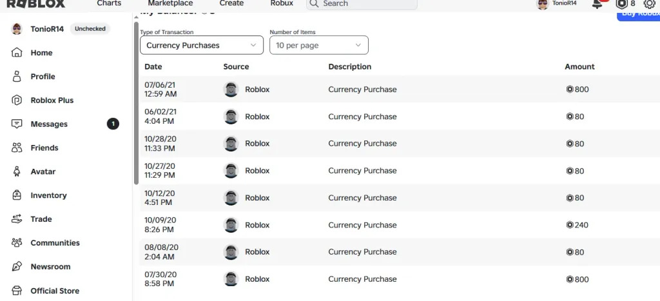Click the Roblox logo
Screen dimensions: 660x301
coord(36,4)
